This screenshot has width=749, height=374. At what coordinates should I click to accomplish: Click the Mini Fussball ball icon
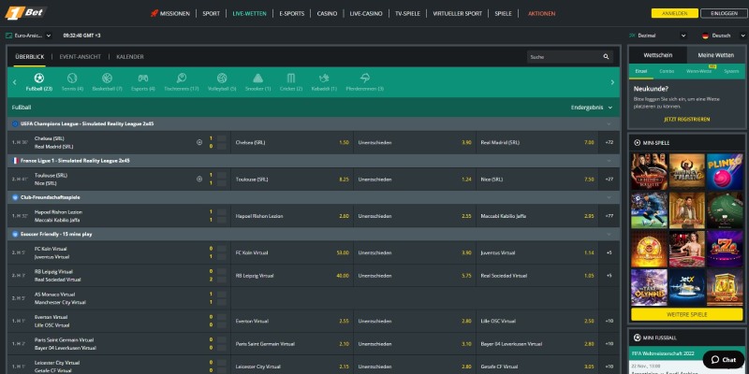[x=637, y=338]
